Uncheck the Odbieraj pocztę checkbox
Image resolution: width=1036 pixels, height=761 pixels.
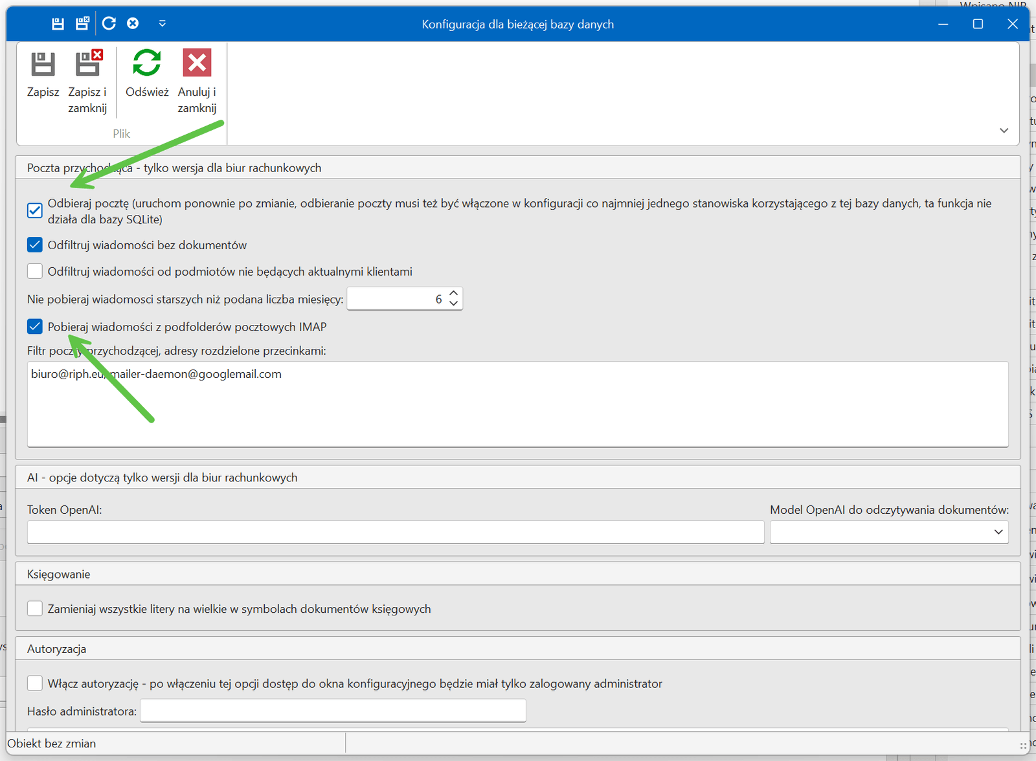click(35, 211)
